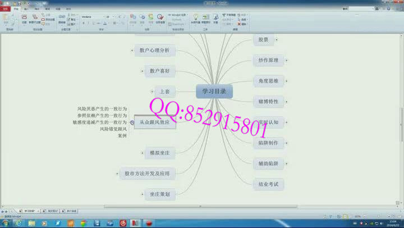404x228 pixels.
Task: Click the Windows Start button
Action: coord(6,223)
